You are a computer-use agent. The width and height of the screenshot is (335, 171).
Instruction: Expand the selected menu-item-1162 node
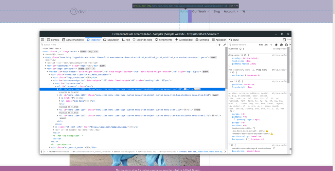point(58,89)
